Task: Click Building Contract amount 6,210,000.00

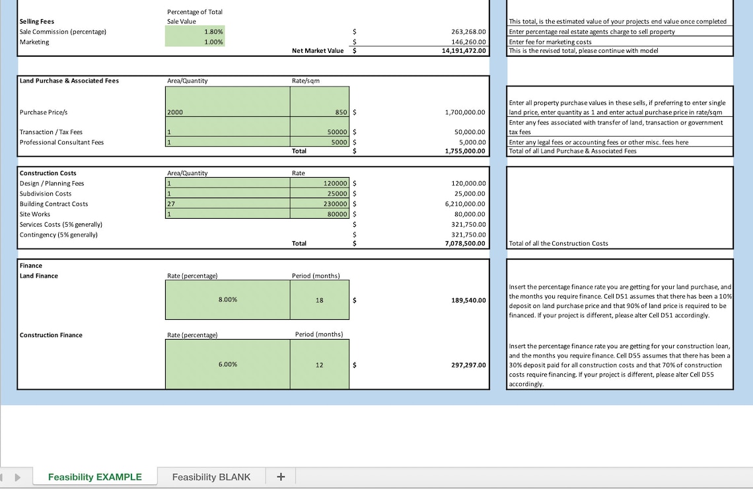Action: click(x=466, y=204)
